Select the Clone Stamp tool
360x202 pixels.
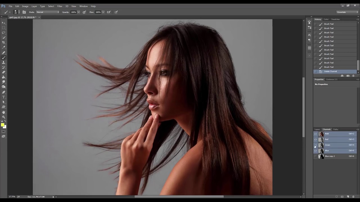[x=4, y=63]
